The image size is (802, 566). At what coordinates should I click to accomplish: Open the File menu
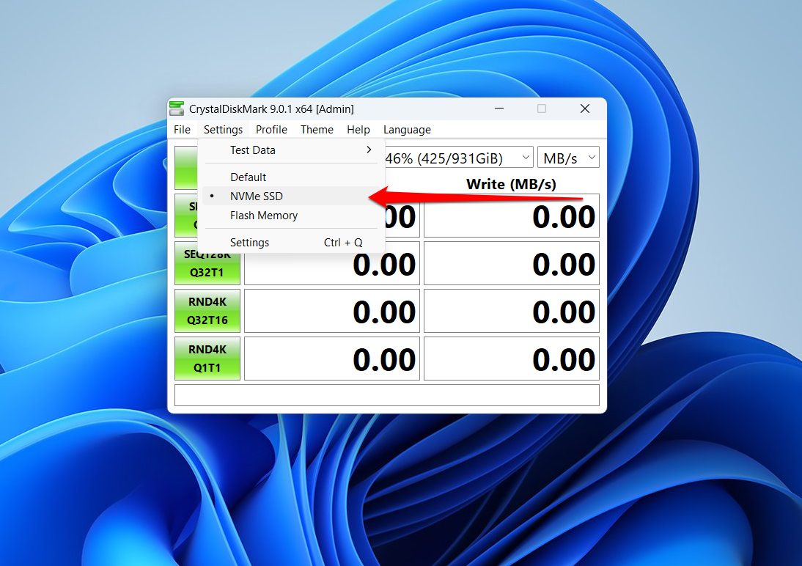tap(182, 130)
